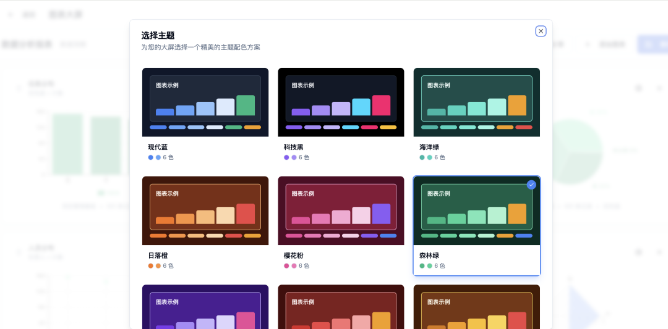Click the 海洋绿 theme name

click(x=429, y=147)
